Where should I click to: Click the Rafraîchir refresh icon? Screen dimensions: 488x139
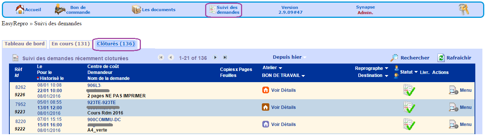point(441,58)
